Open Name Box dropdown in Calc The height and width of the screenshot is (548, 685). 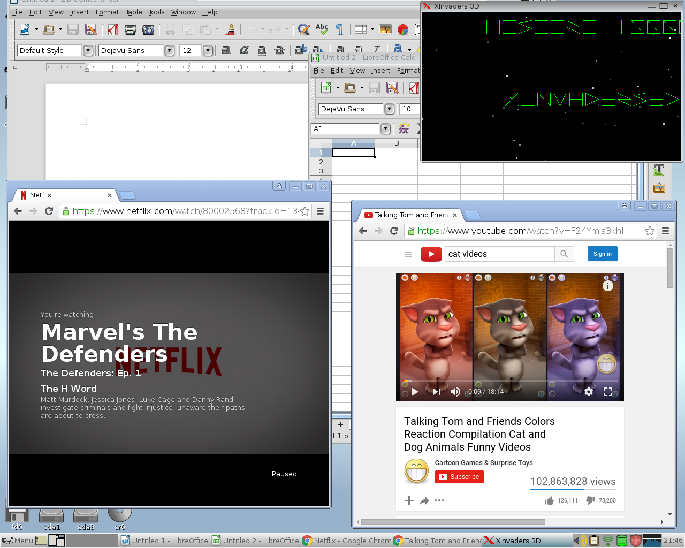point(386,128)
